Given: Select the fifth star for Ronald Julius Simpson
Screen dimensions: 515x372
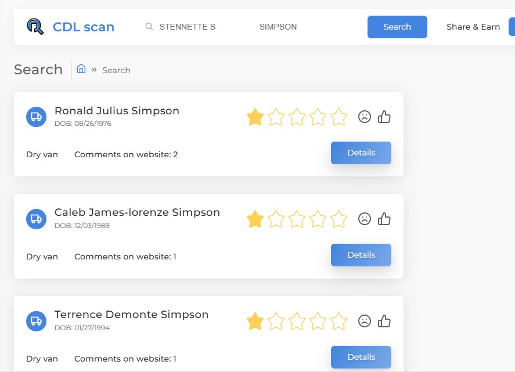Looking at the screenshot, I should [x=338, y=117].
